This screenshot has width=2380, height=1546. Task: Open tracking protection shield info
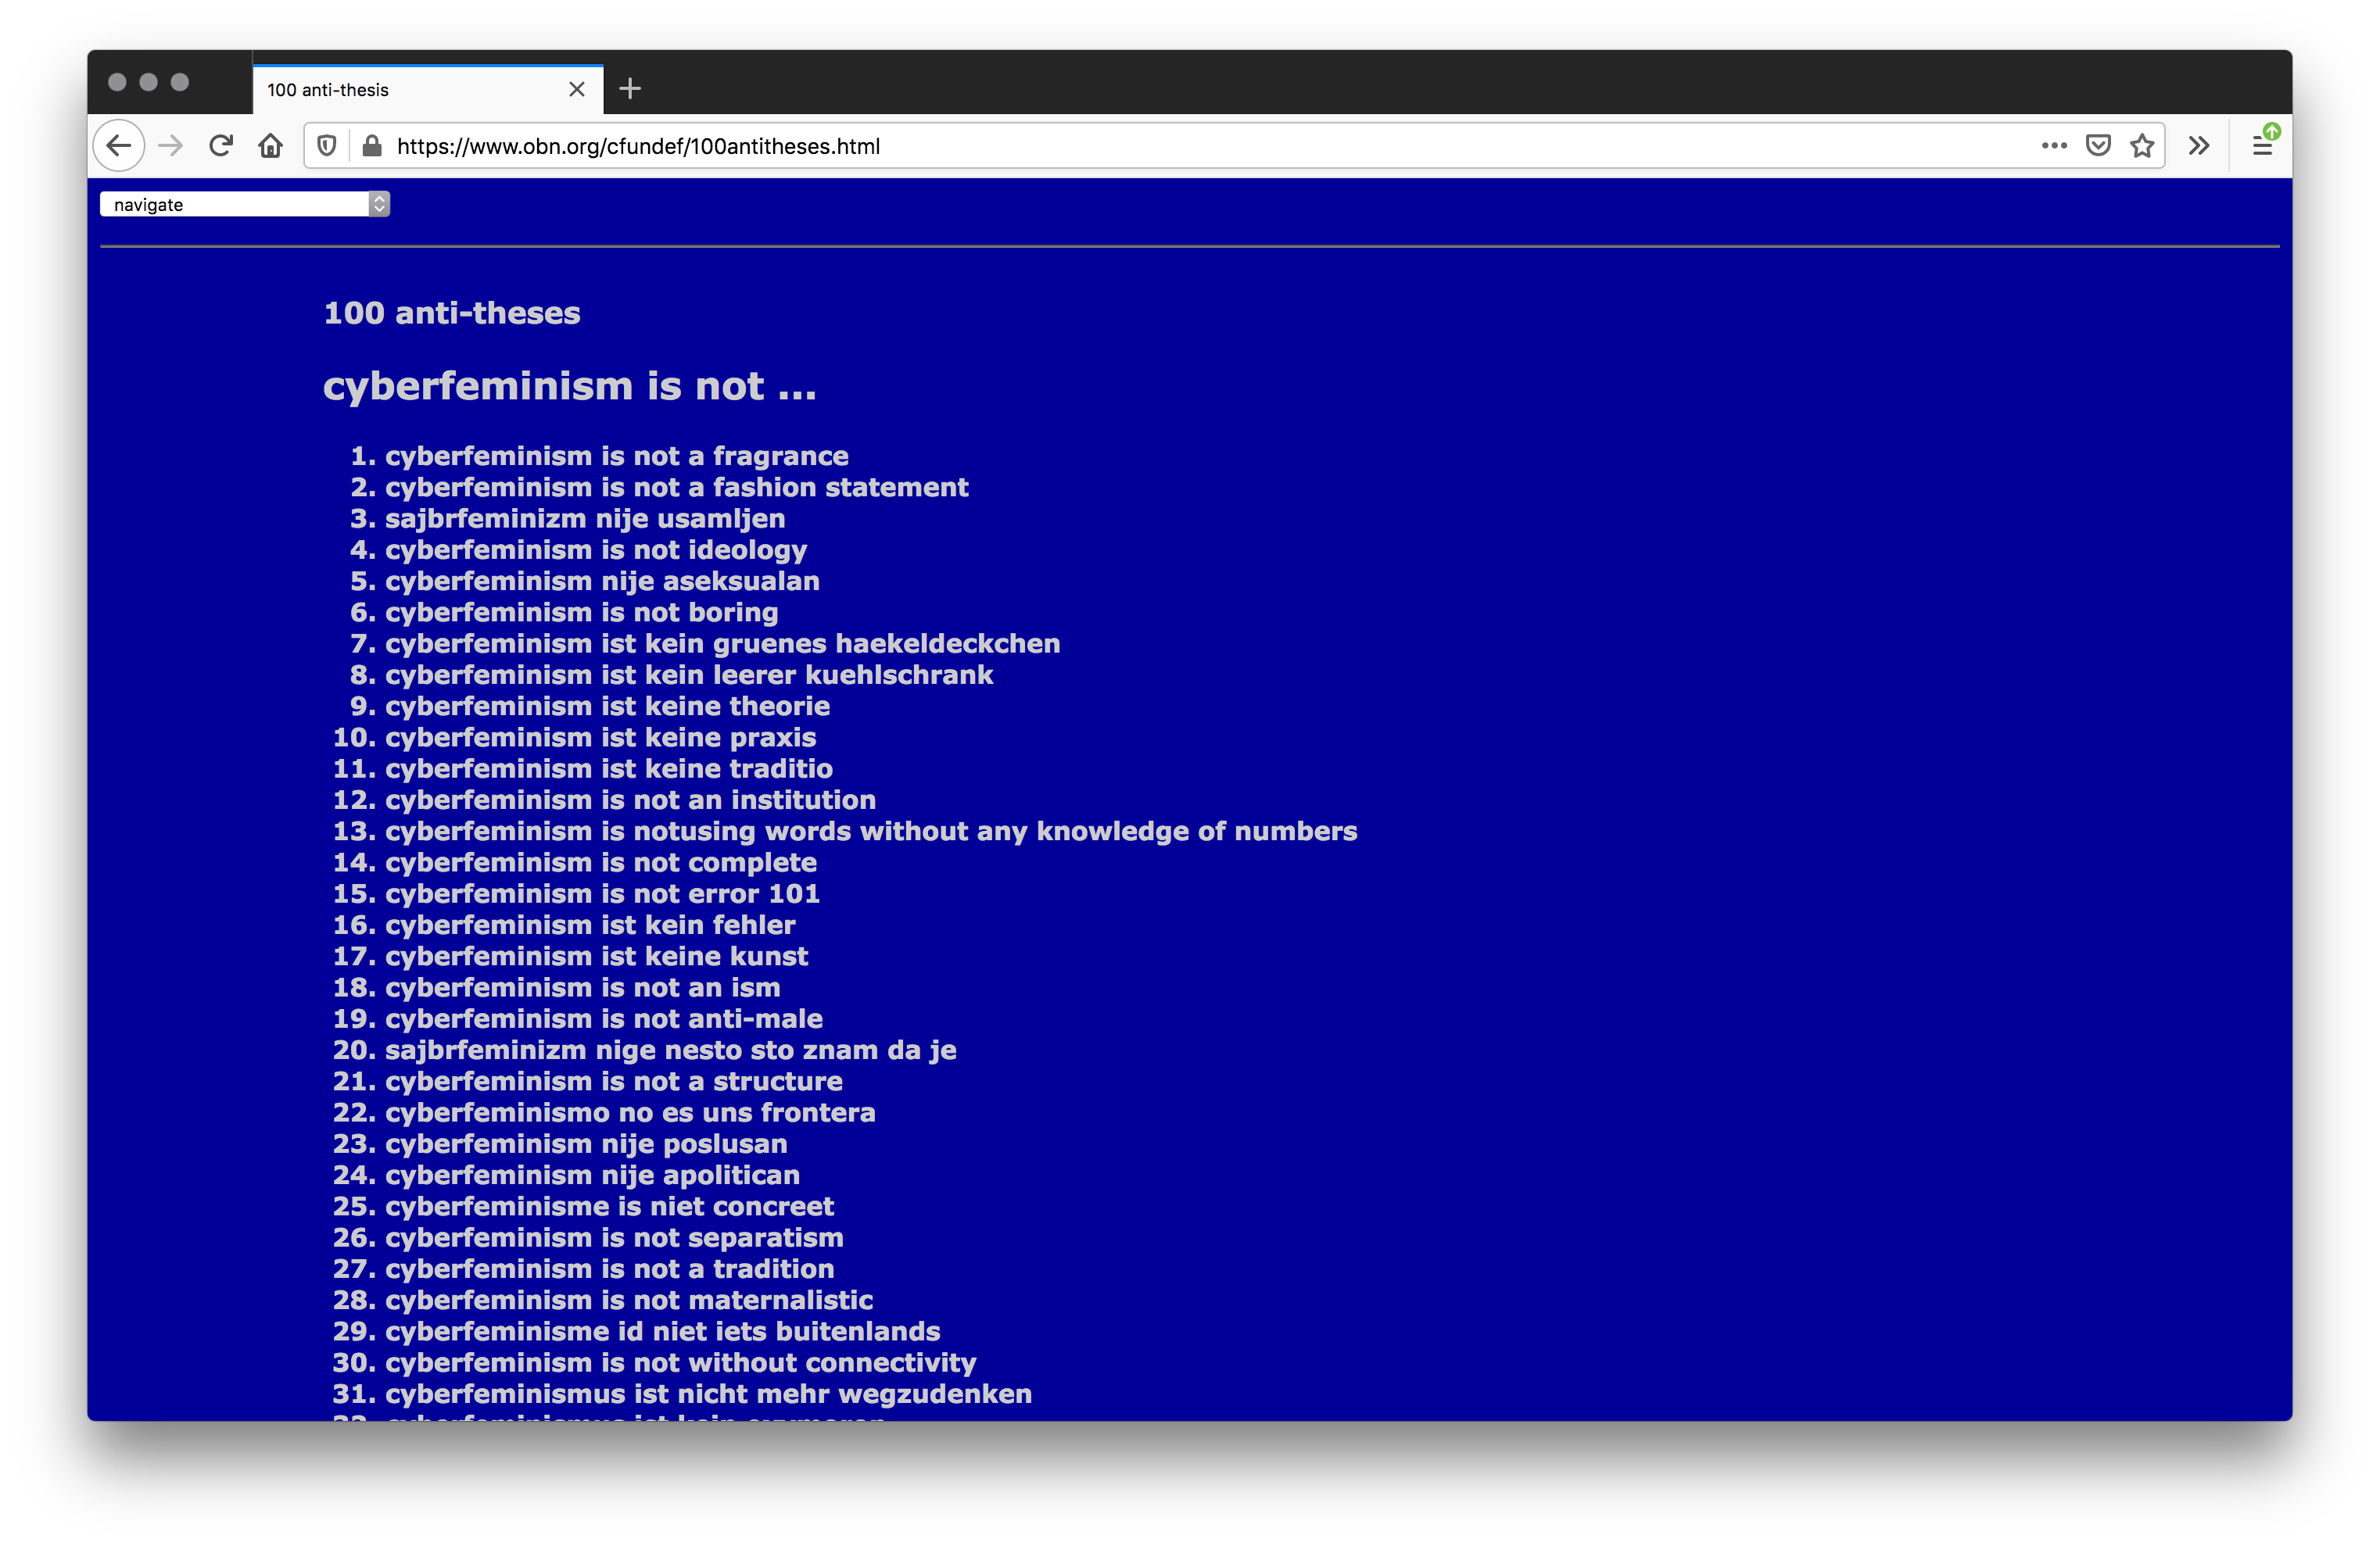(x=326, y=146)
